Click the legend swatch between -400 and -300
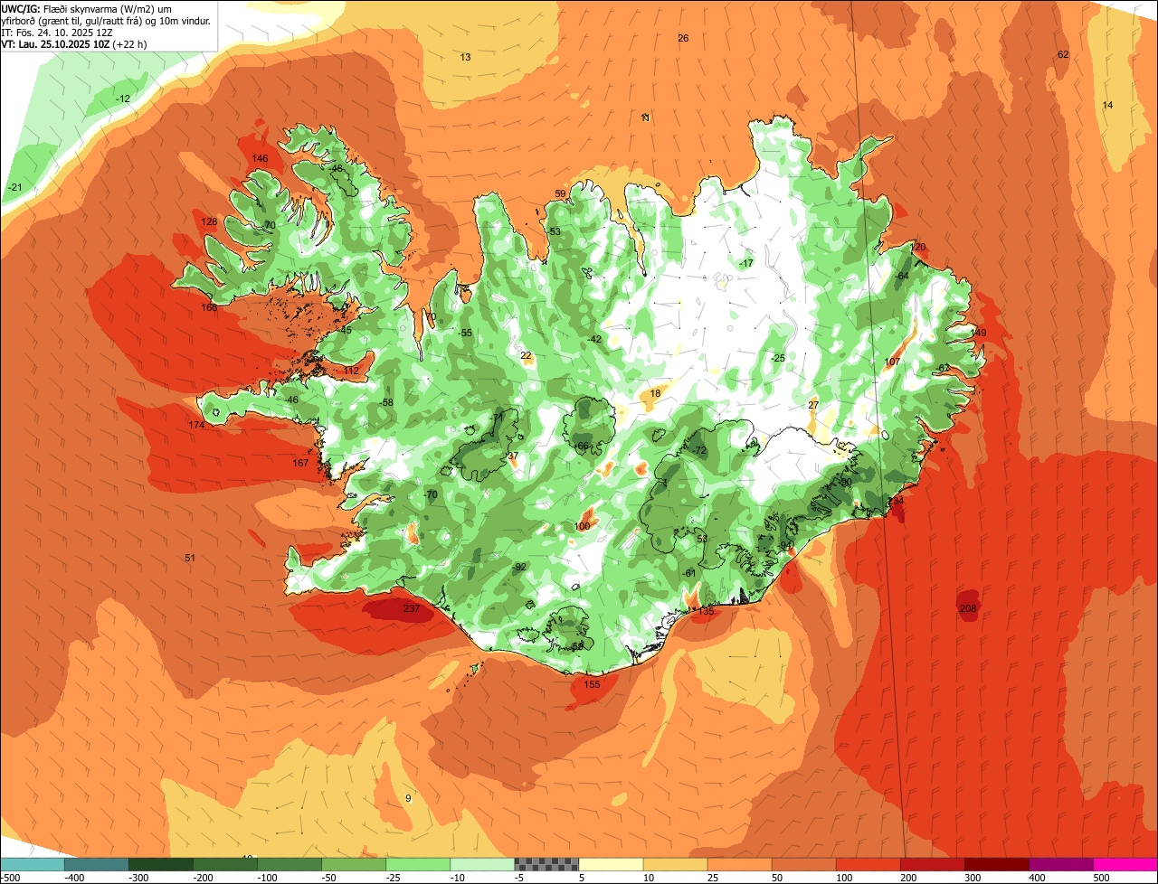 pyautogui.click(x=97, y=864)
